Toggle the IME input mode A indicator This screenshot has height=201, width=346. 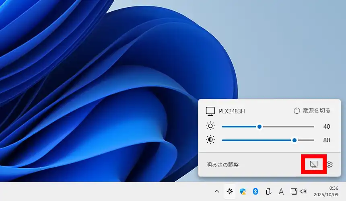click(281, 191)
